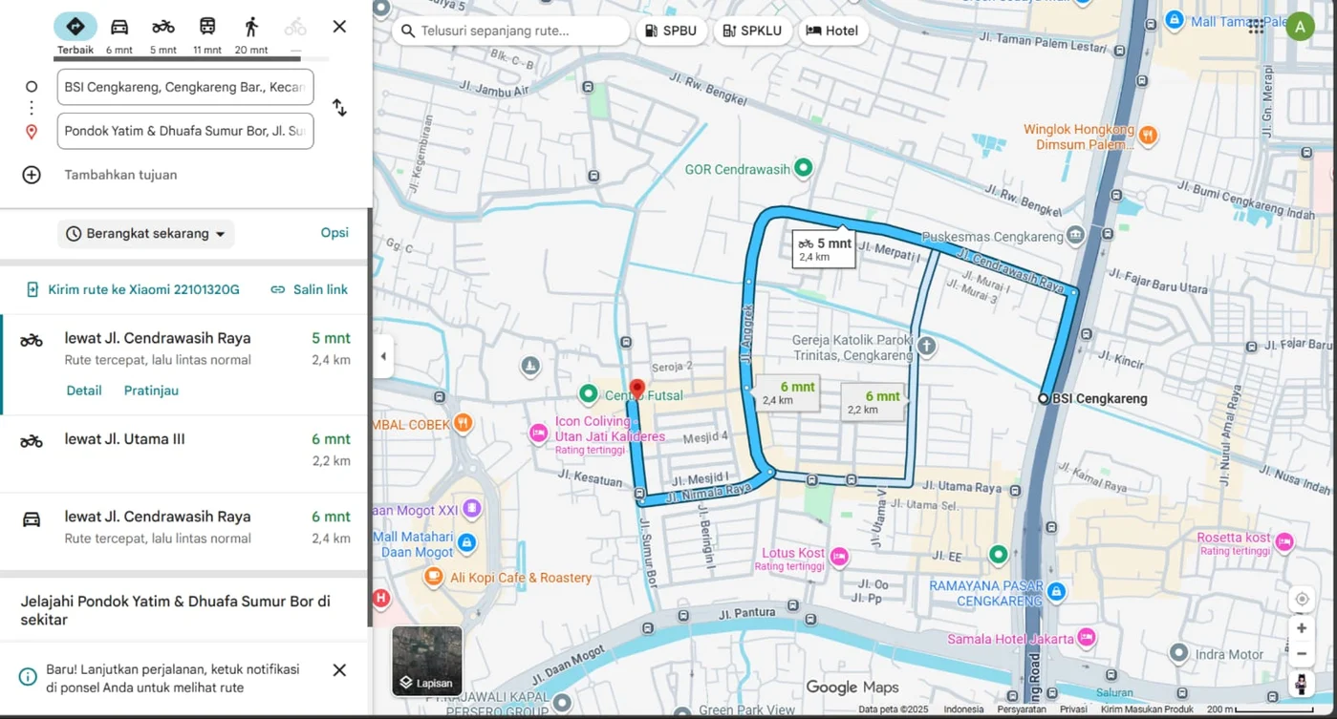Select Rosetta kost lodging marker
This screenshot has width=1337, height=719.
[x=1284, y=541]
